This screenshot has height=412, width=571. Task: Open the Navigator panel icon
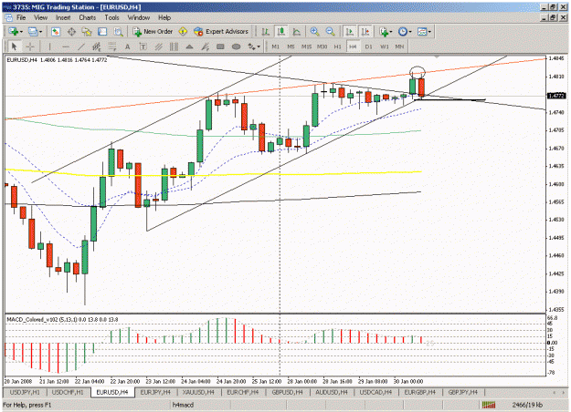pos(87,32)
